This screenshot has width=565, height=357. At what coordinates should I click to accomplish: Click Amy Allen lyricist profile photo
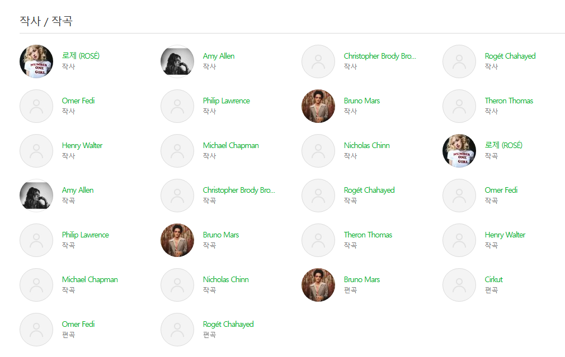pyautogui.click(x=177, y=61)
